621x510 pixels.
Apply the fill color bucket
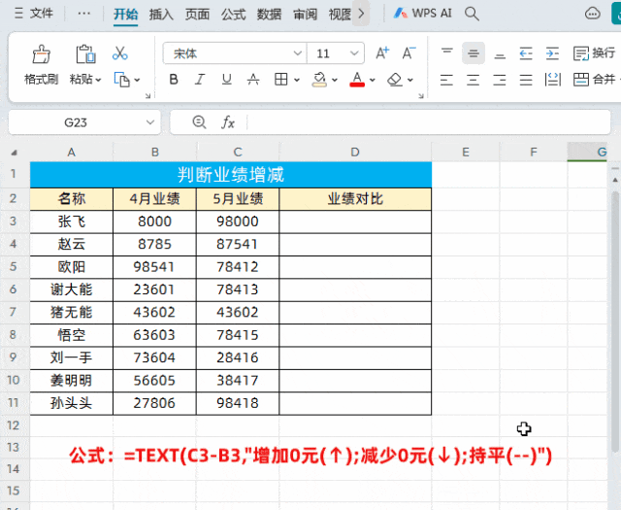tap(319, 80)
